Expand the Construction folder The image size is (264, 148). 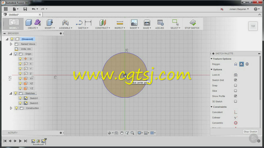(11, 108)
